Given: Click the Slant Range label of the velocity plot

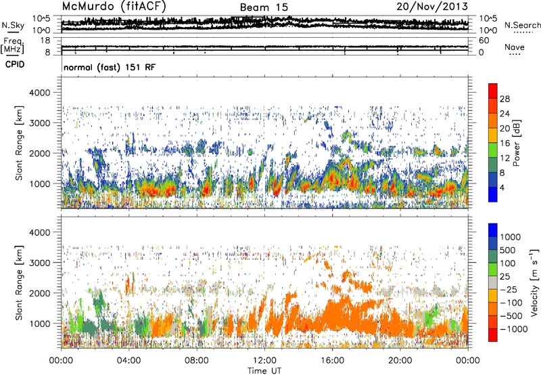Looking at the screenshot, I should click(x=19, y=283).
